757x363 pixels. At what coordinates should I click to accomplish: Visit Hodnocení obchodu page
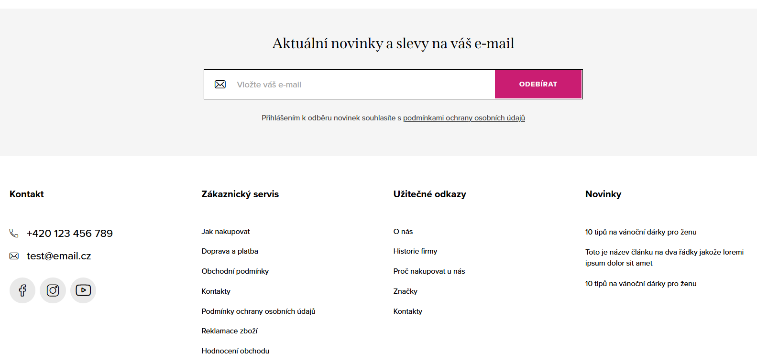236,351
